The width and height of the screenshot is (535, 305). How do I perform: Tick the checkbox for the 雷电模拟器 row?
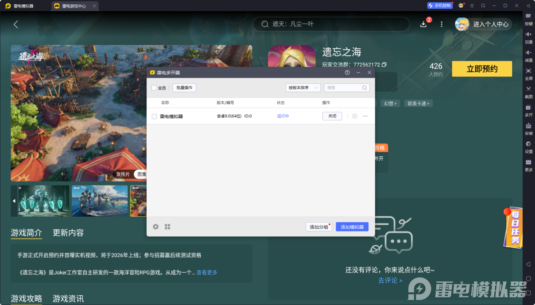(154, 116)
